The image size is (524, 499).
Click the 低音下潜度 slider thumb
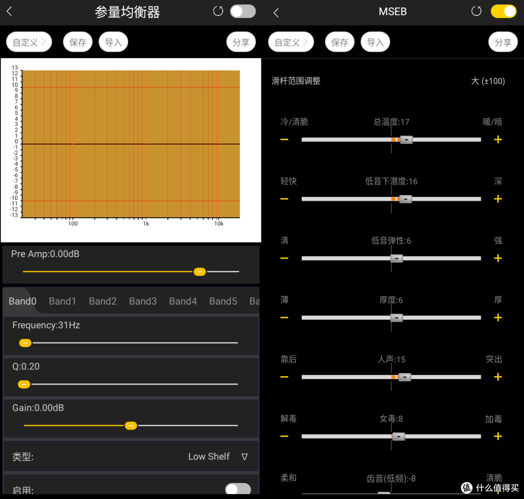[x=405, y=199]
